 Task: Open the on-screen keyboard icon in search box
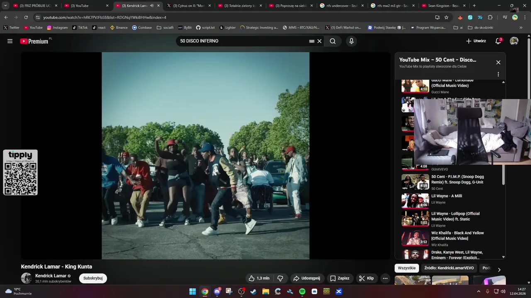(312, 41)
